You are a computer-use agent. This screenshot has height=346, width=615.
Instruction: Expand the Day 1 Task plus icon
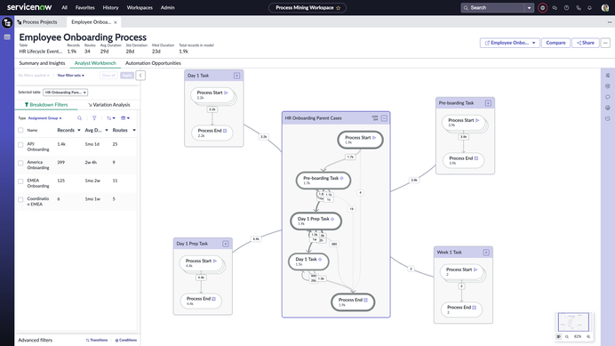236,76
